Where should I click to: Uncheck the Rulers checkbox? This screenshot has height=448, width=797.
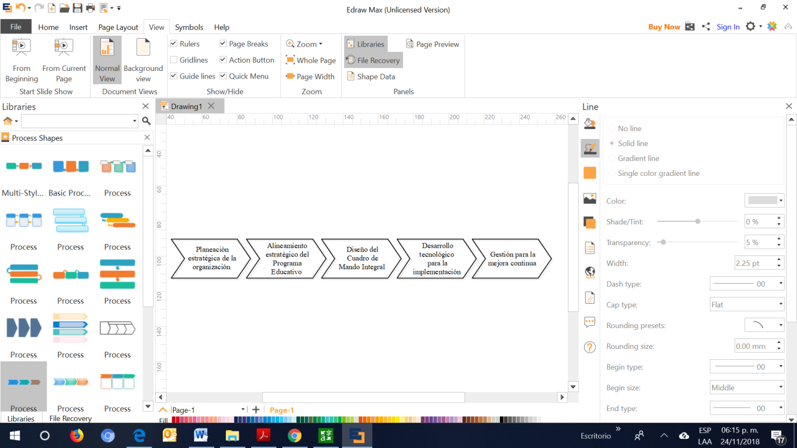click(174, 44)
